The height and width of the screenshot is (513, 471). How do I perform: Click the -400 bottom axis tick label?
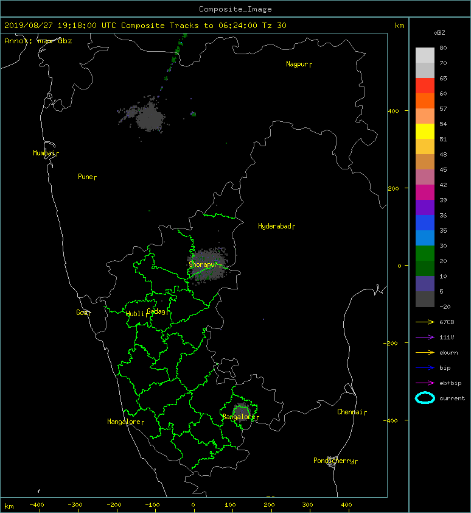(37, 505)
